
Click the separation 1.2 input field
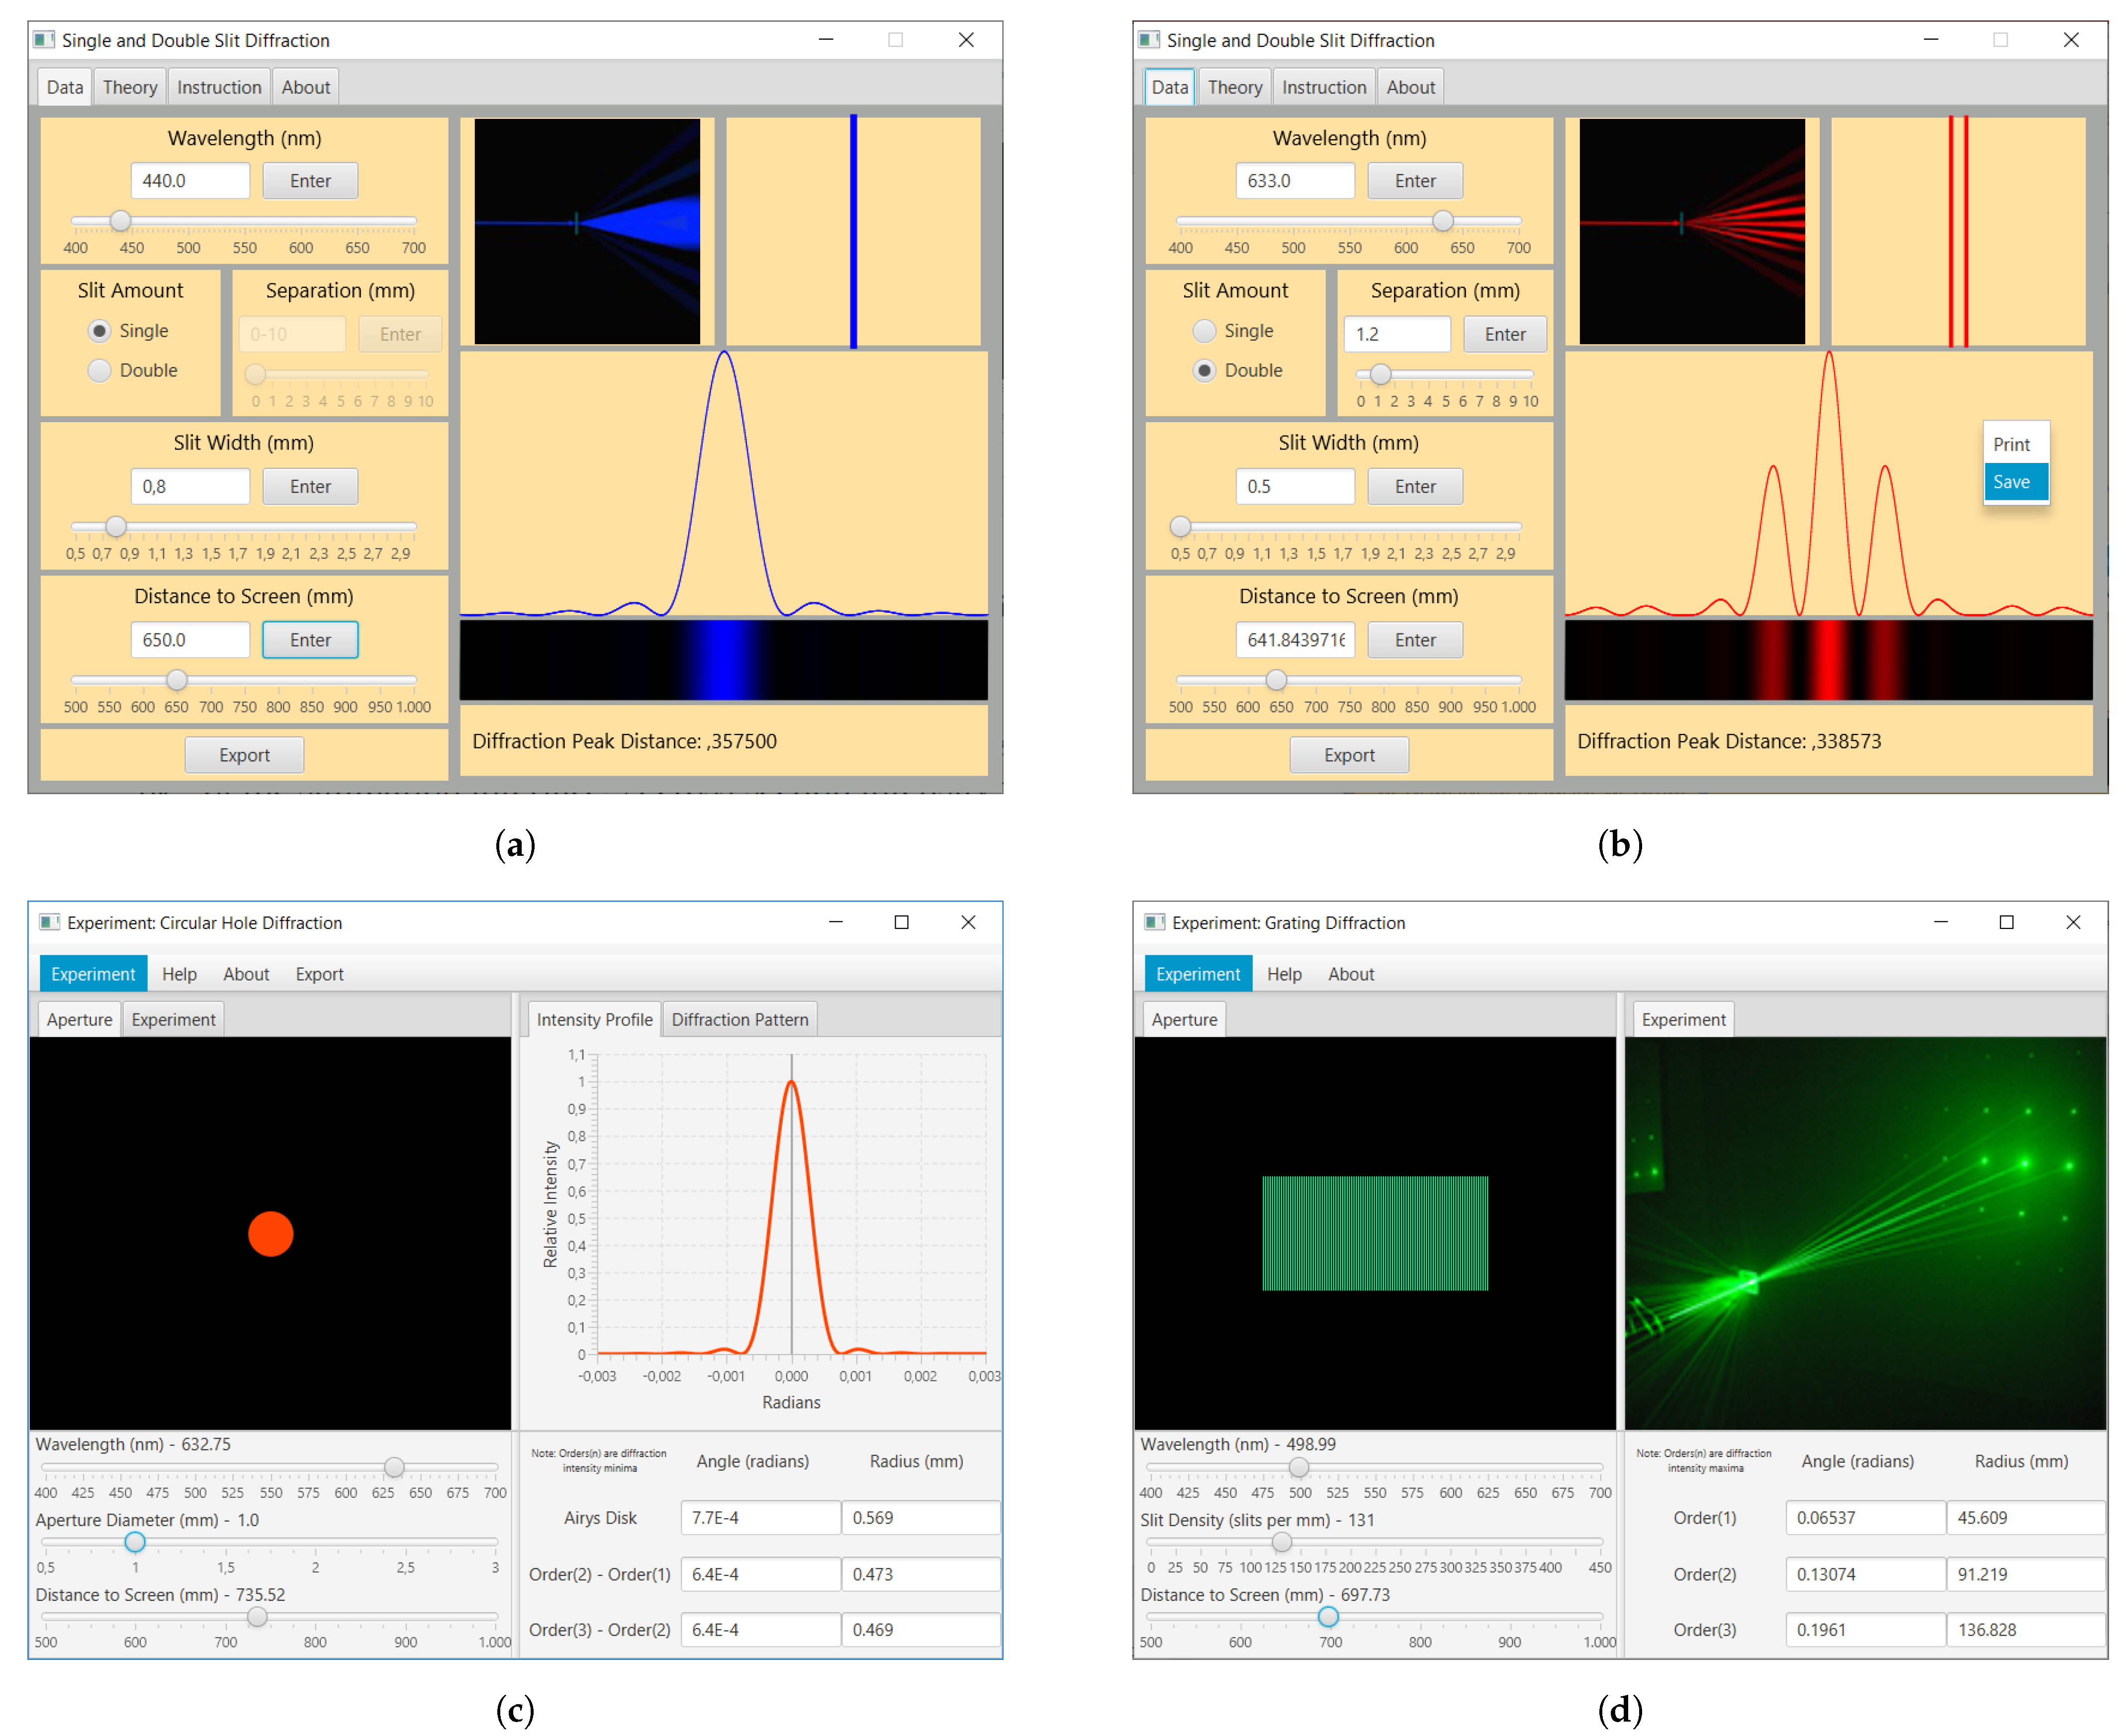[x=1398, y=335]
